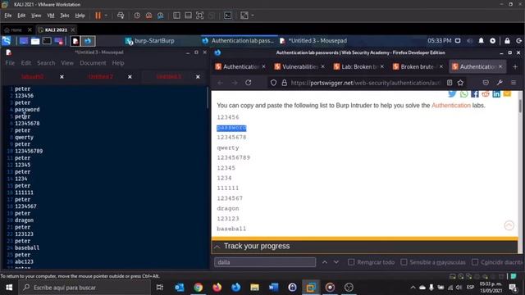The height and width of the screenshot is (295, 525).
Task: Click 'dragon' line in Mousepad editor
Action: [24, 220]
